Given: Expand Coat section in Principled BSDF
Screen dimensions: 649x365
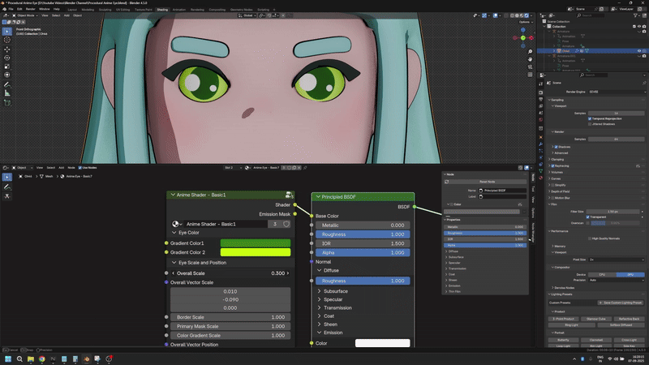Looking at the screenshot, I should [x=319, y=316].
